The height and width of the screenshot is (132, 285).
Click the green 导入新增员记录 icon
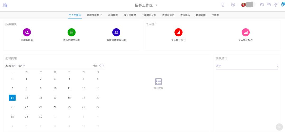tap(72, 32)
